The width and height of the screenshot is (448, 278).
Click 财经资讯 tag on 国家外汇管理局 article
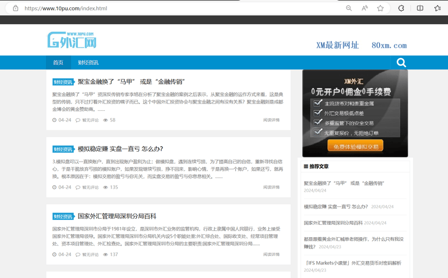63,216
